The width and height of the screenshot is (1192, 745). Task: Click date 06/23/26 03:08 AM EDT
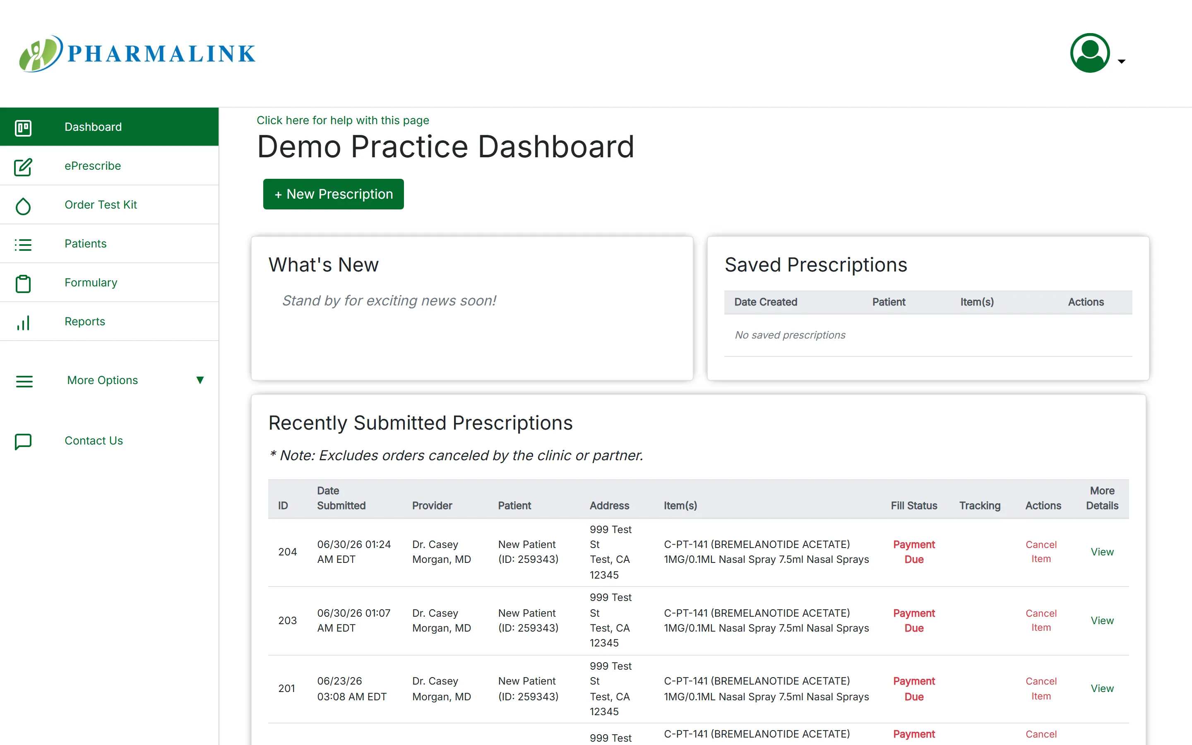click(x=352, y=688)
